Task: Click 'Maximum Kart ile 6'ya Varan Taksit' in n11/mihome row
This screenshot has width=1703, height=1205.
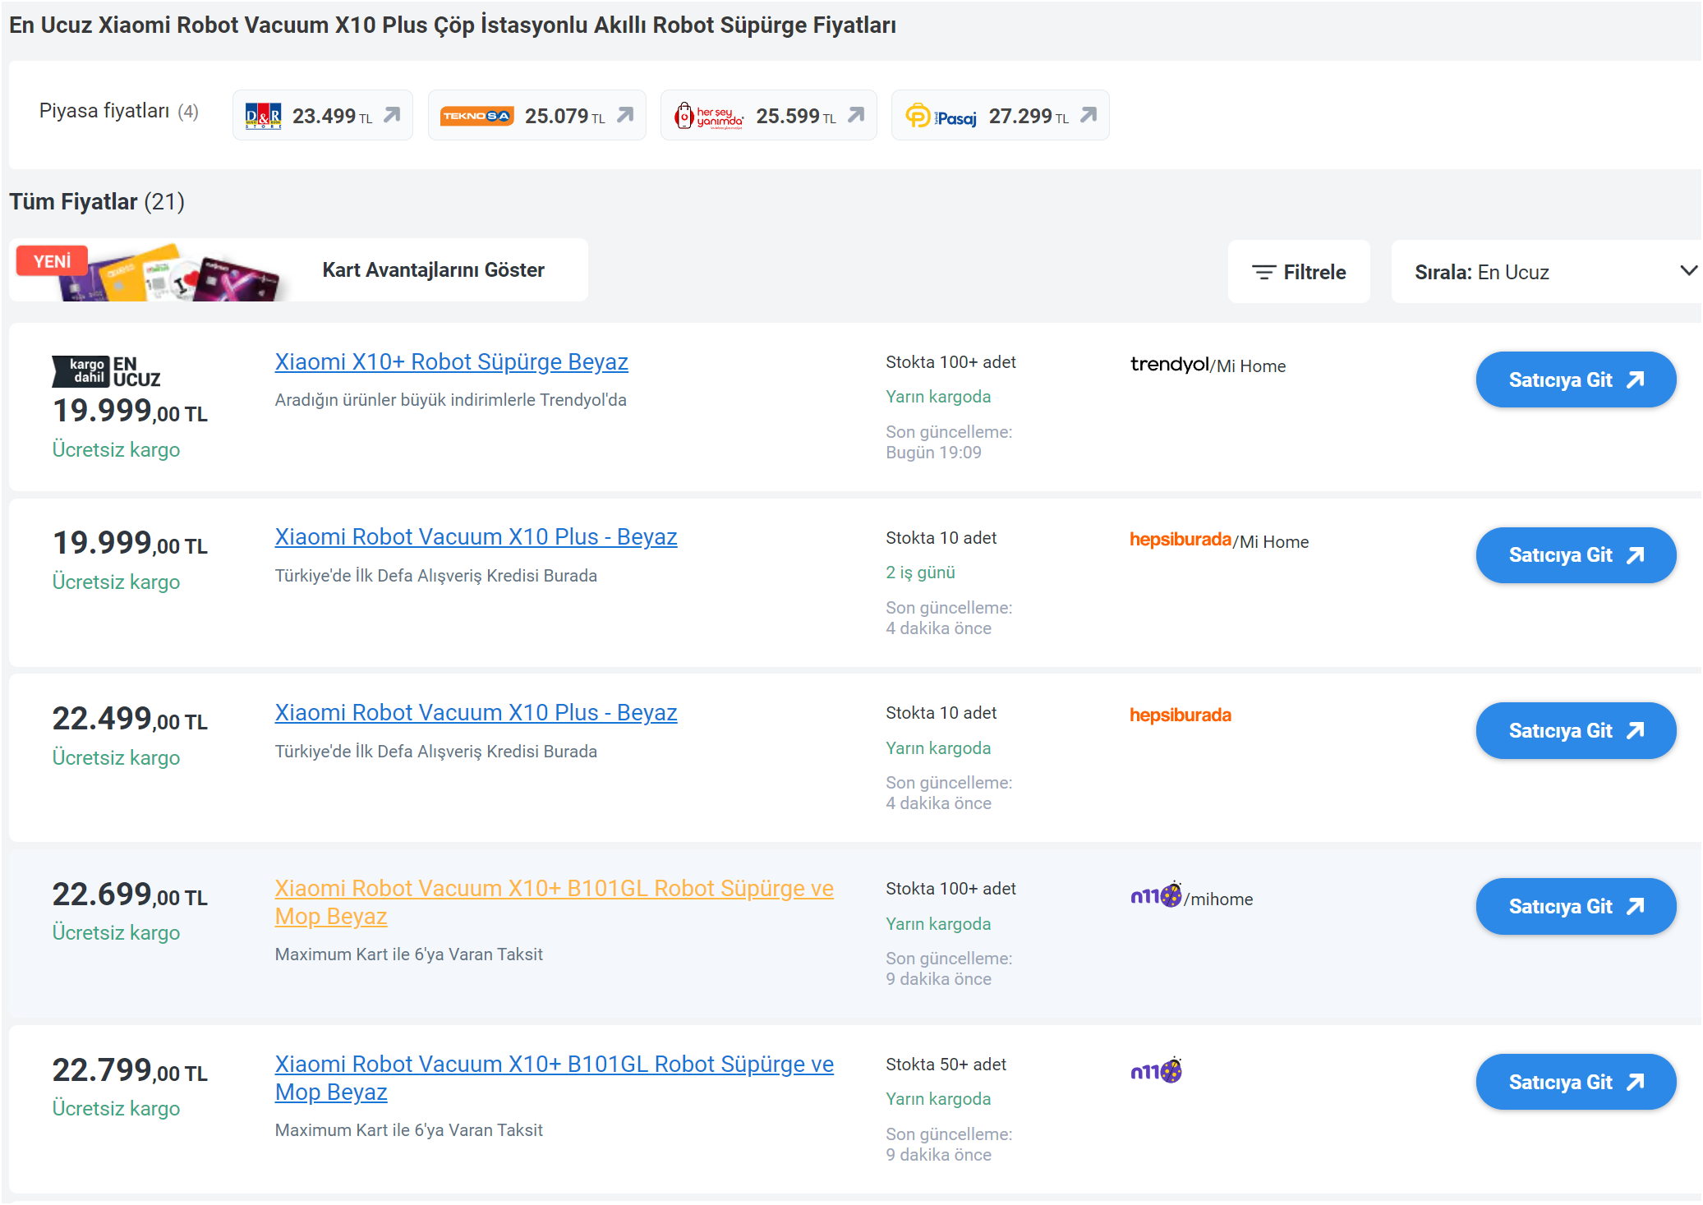Action: click(x=408, y=954)
